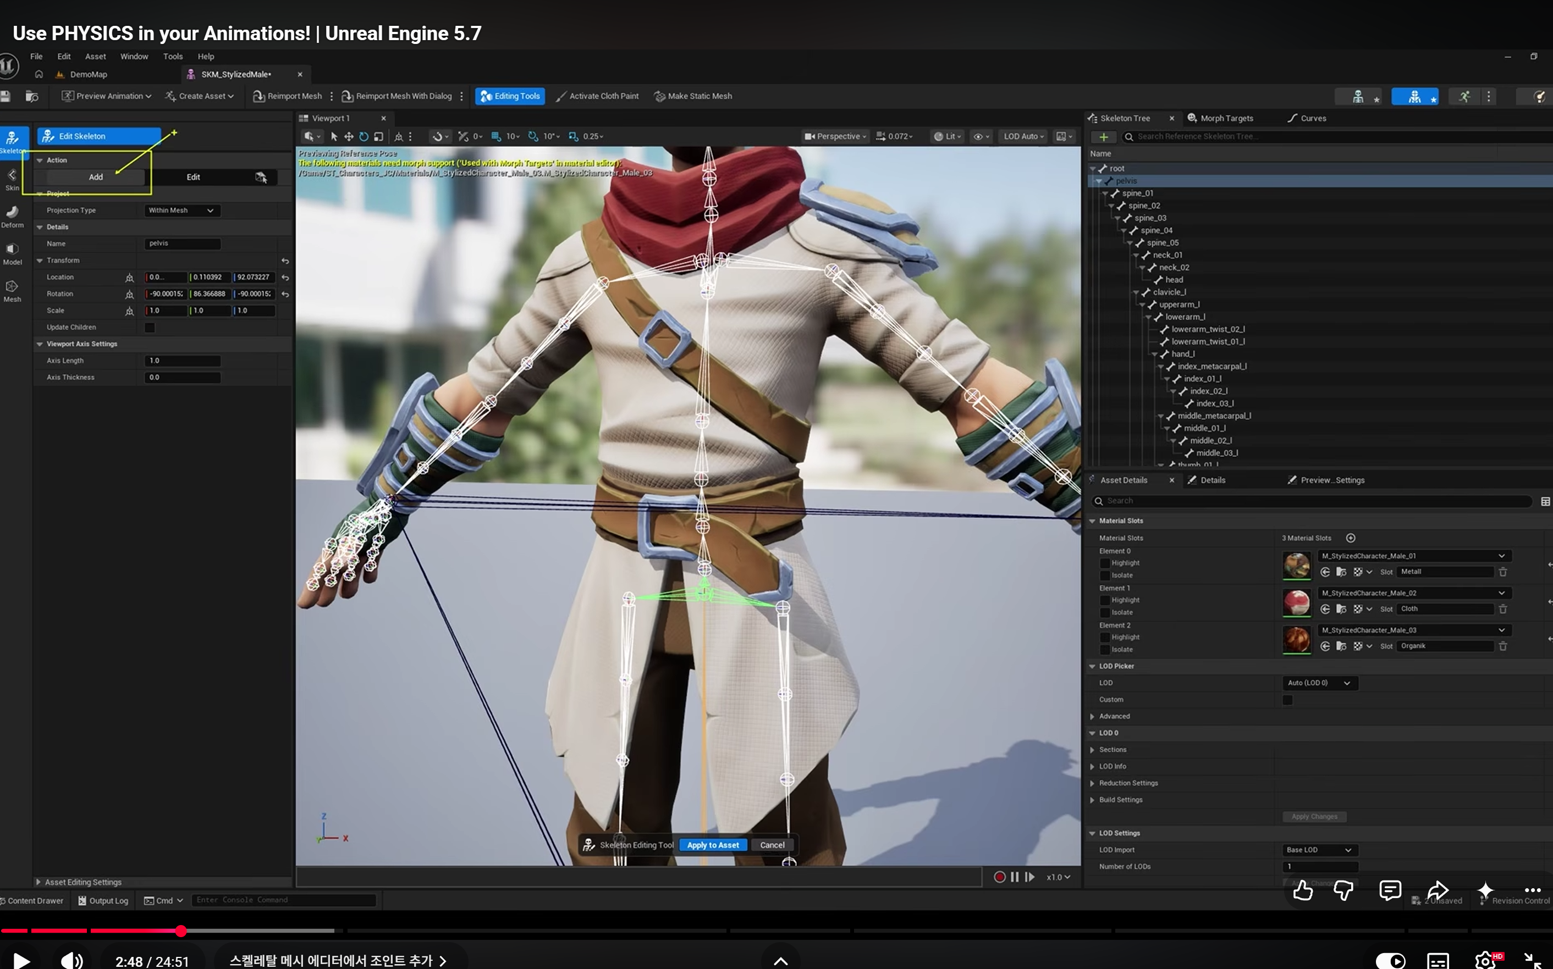Viewport: 1553px width, 969px height.
Task: Choose the translate gizmo in viewport toolbar
Action: click(x=349, y=136)
